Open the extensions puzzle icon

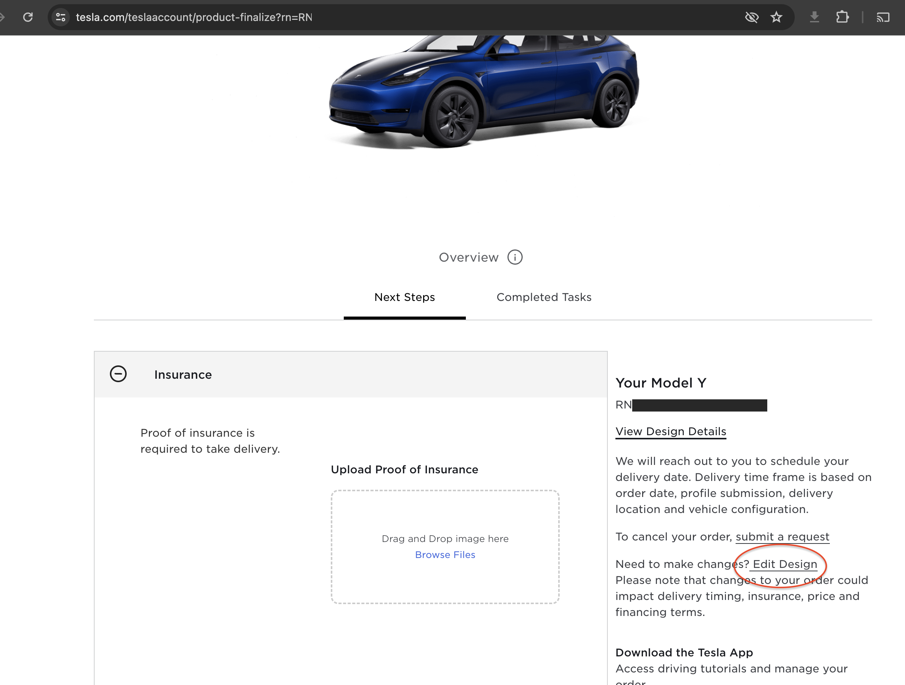pos(842,17)
